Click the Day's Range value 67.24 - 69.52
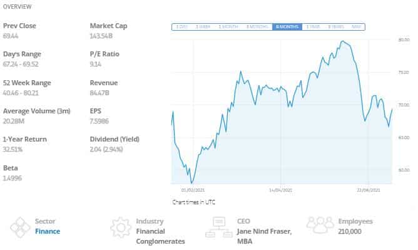This screenshot has height=250, width=418. point(21,64)
